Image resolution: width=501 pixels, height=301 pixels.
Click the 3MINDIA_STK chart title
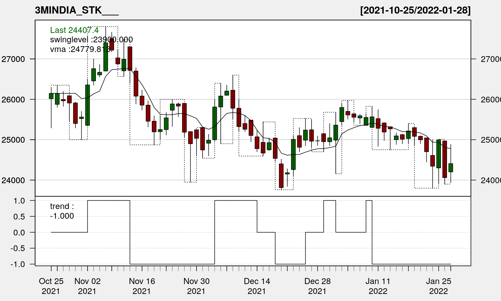(x=77, y=10)
